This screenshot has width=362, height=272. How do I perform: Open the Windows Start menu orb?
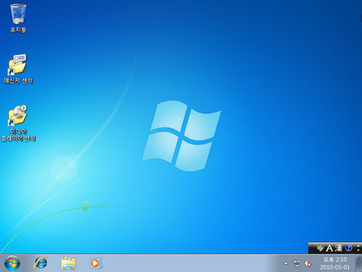[12, 263]
